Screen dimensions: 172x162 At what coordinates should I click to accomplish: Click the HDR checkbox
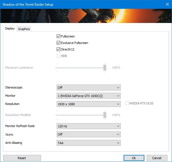59,56
